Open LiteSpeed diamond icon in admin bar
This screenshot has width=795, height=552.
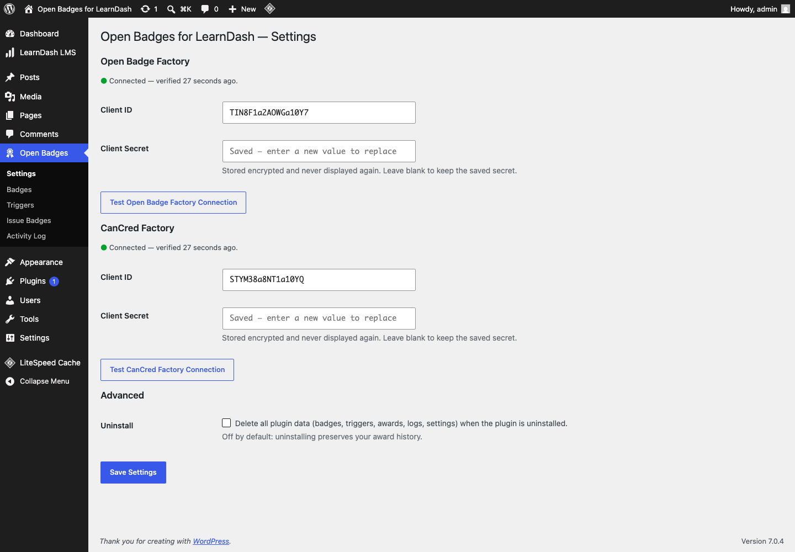[270, 8]
